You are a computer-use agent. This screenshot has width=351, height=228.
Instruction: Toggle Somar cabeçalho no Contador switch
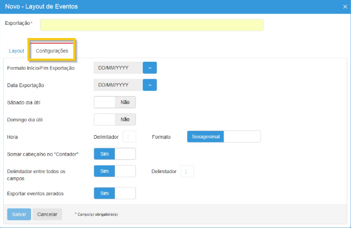coord(115,154)
